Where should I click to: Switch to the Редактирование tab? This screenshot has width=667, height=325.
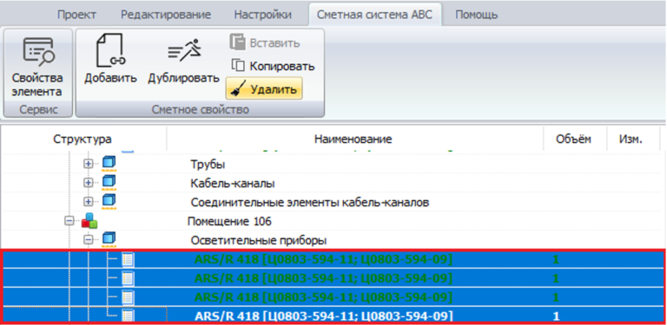point(166,15)
